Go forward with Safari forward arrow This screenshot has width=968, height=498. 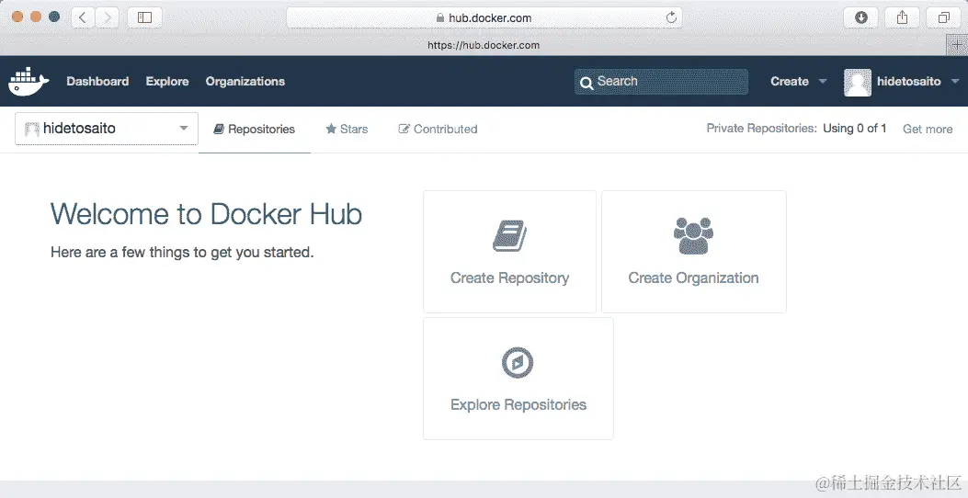pyautogui.click(x=108, y=17)
